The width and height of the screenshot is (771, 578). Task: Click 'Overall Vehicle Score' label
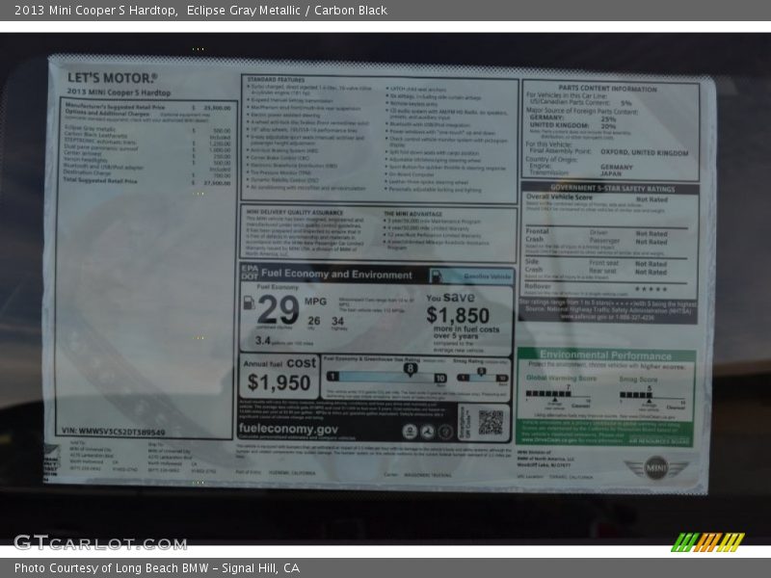point(559,197)
